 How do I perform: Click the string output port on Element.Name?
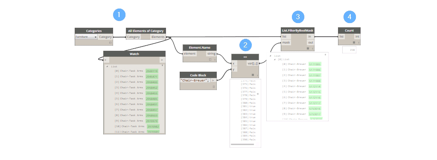click(x=211, y=53)
